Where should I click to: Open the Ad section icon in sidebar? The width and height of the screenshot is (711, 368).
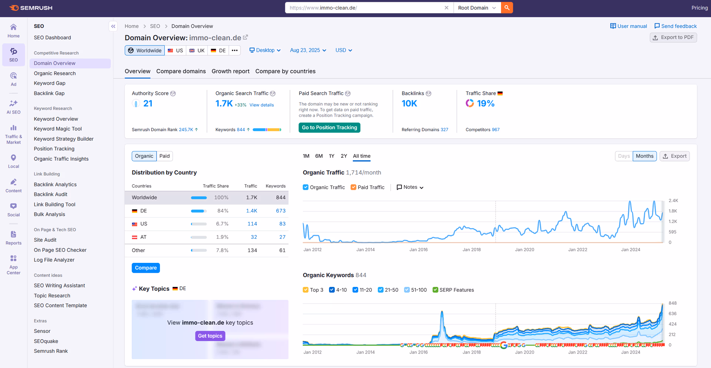[x=13, y=79]
